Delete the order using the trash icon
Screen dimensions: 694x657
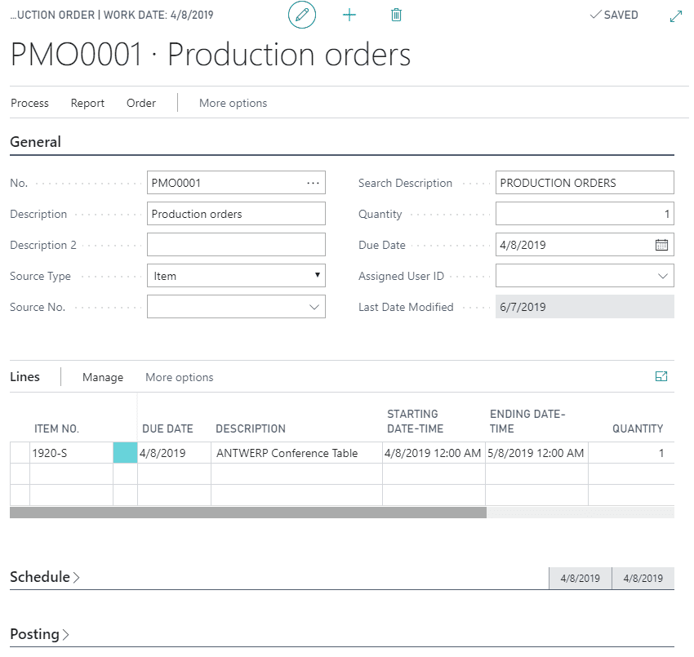pyautogui.click(x=396, y=15)
